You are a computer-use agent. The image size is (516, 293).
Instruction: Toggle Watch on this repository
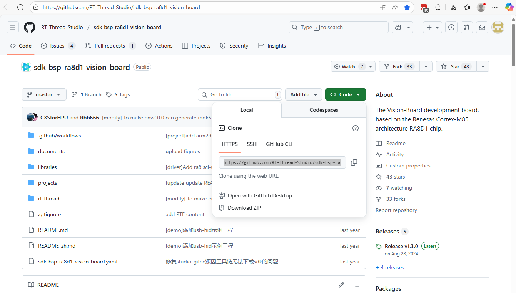(349, 66)
